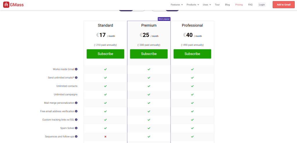Click the Premium plan heading

pos(149,25)
